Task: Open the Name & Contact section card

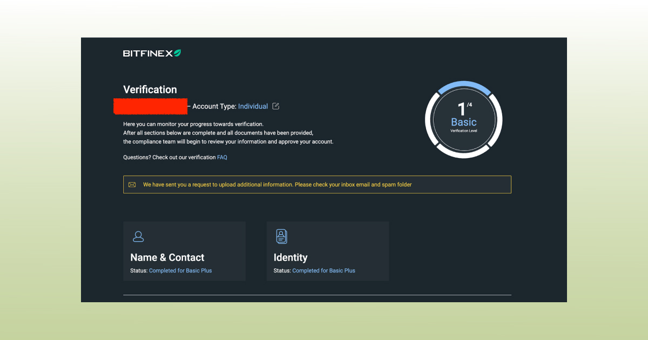Action: [x=184, y=250]
